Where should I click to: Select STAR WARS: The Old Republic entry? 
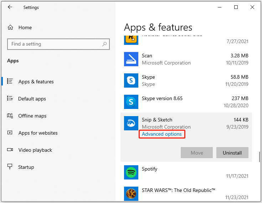tap(178, 190)
